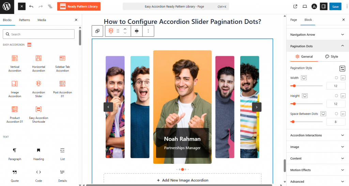Open Document Overview list view
This screenshot has width=349, height=186.
(x=50, y=6)
